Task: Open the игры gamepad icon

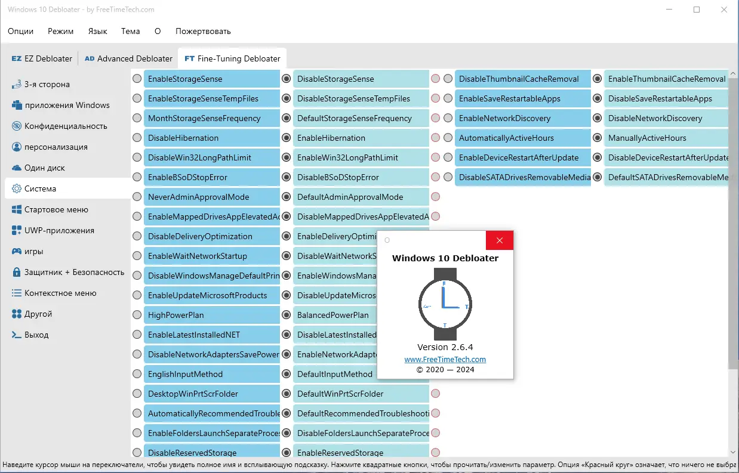Action: click(x=17, y=251)
